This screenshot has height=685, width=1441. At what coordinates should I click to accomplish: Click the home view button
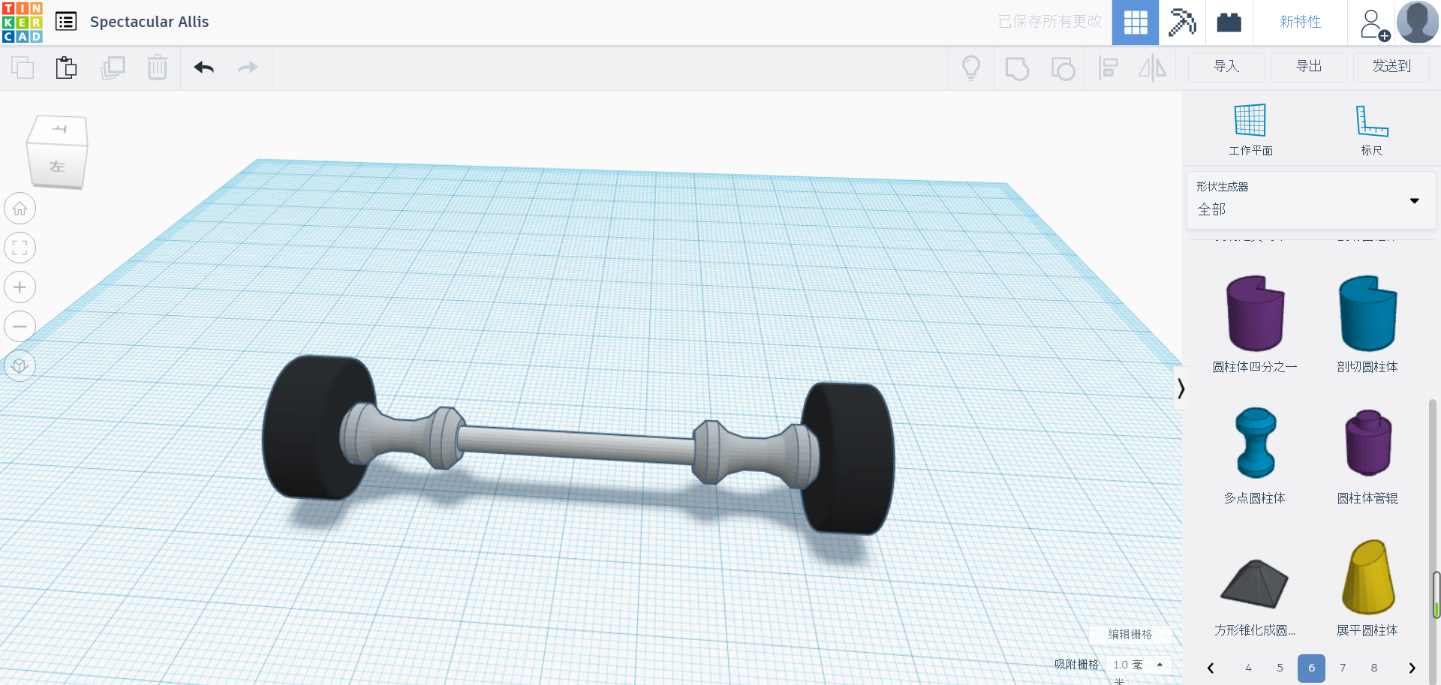point(20,209)
